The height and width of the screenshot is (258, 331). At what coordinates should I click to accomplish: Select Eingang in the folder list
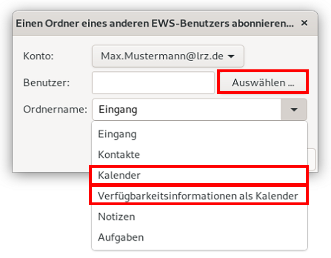point(118,134)
